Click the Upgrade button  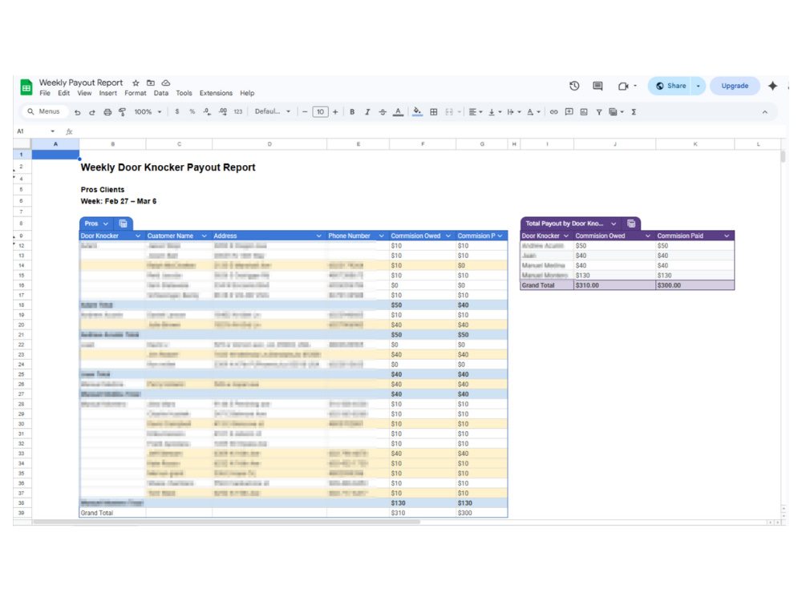coord(735,86)
